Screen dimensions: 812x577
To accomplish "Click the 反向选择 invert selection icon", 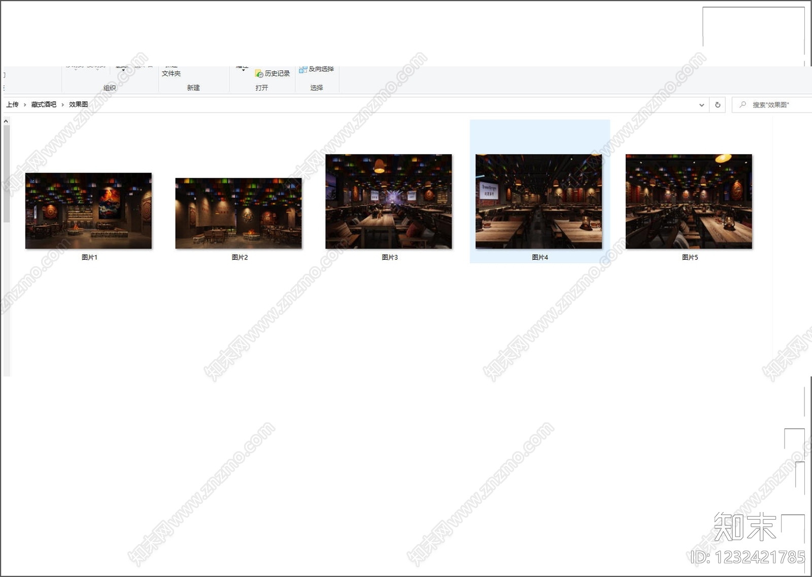I will click(x=303, y=69).
